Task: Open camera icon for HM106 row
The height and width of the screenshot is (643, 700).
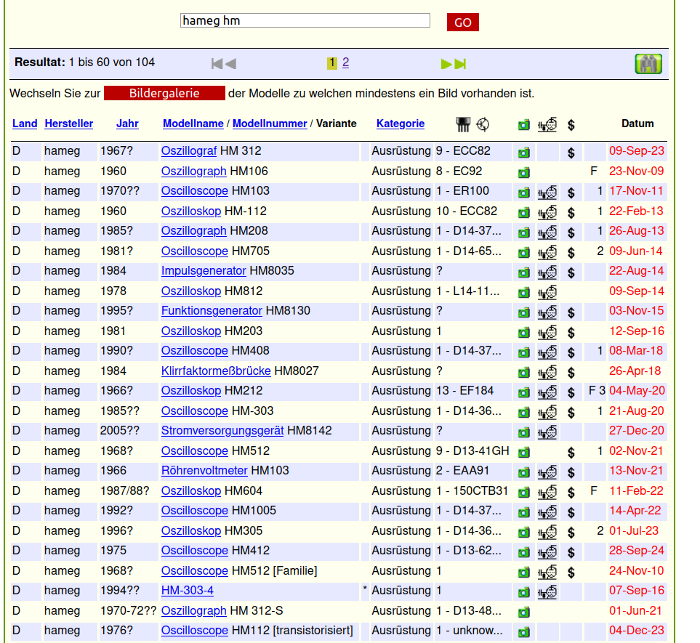Action: pos(524,172)
